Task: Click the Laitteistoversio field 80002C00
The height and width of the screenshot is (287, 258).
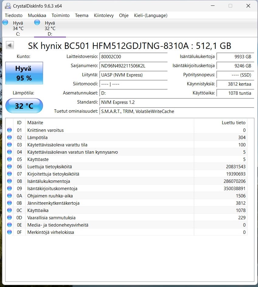Action: 133,56
